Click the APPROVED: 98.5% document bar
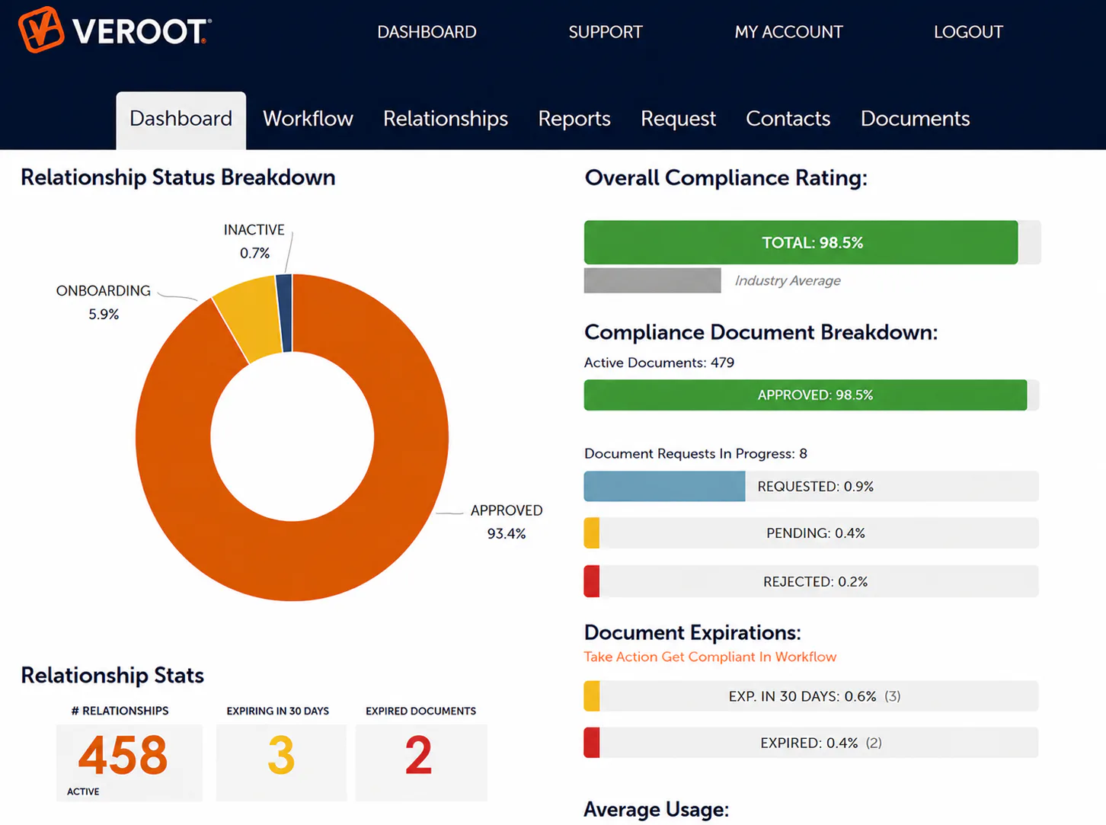The height and width of the screenshot is (825, 1106). (811, 395)
